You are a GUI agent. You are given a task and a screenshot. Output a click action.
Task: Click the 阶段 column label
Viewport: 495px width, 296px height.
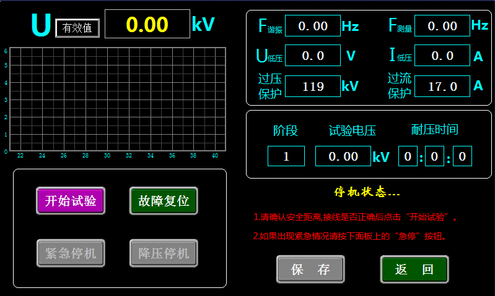click(x=286, y=130)
